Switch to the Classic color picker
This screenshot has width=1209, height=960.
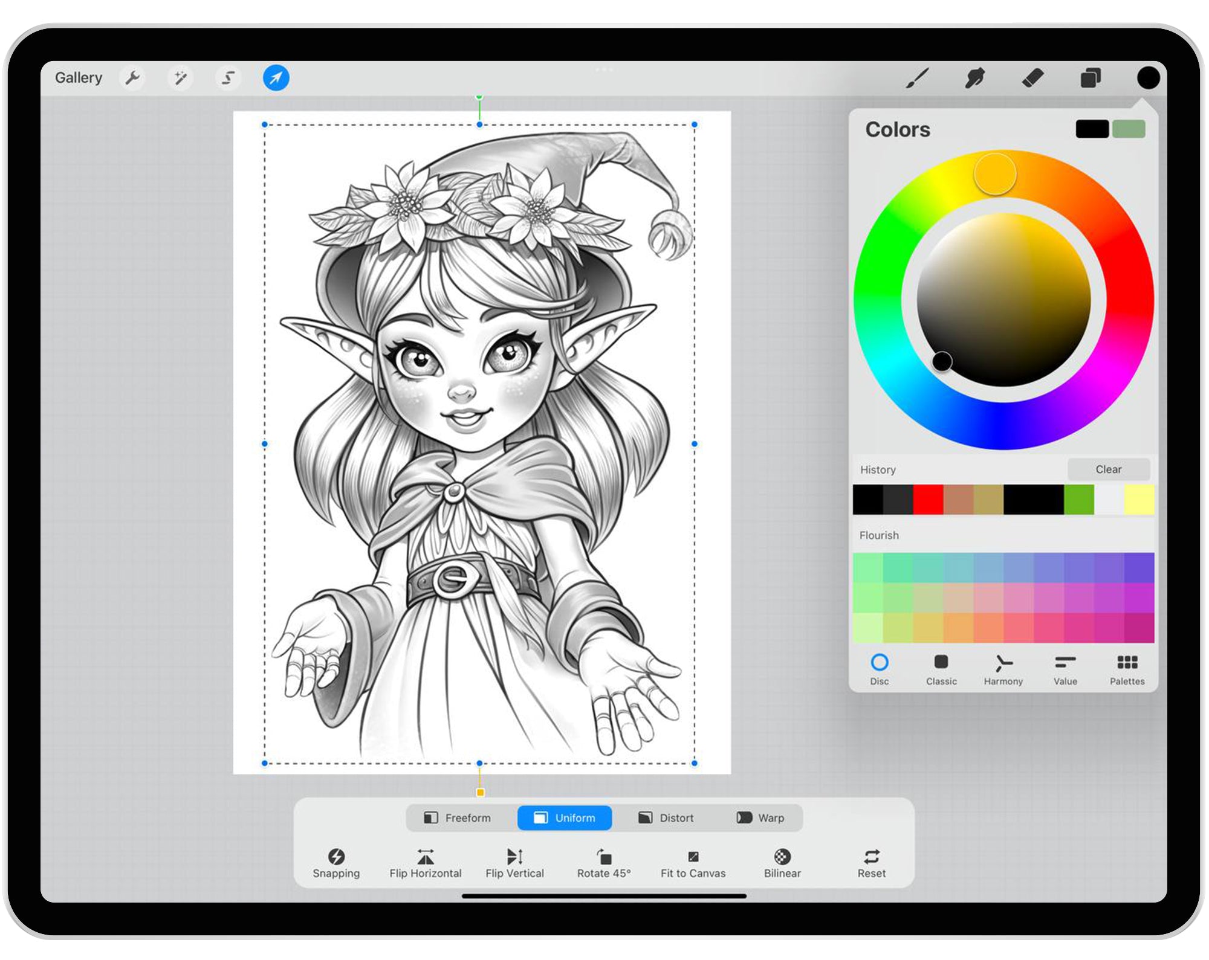coord(941,669)
